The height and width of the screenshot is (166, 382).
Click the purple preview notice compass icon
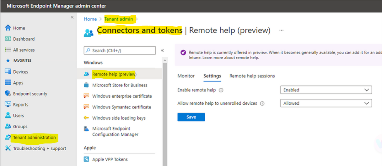(x=183, y=53)
